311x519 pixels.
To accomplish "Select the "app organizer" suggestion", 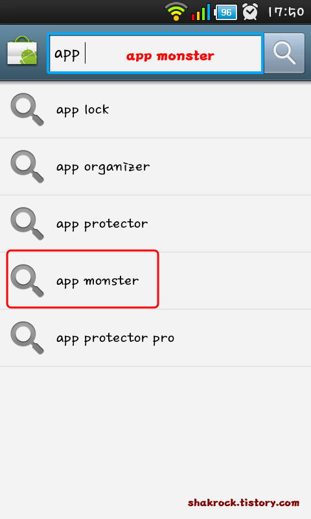I will 155,167.
